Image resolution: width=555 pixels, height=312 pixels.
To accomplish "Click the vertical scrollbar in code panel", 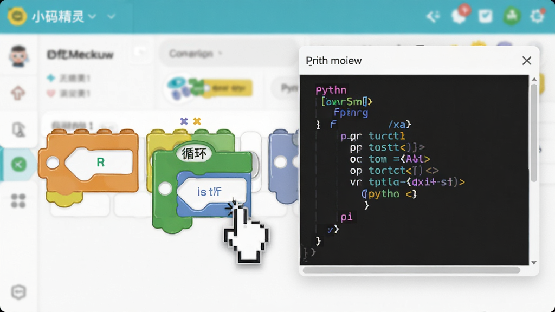I will (x=534, y=133).
